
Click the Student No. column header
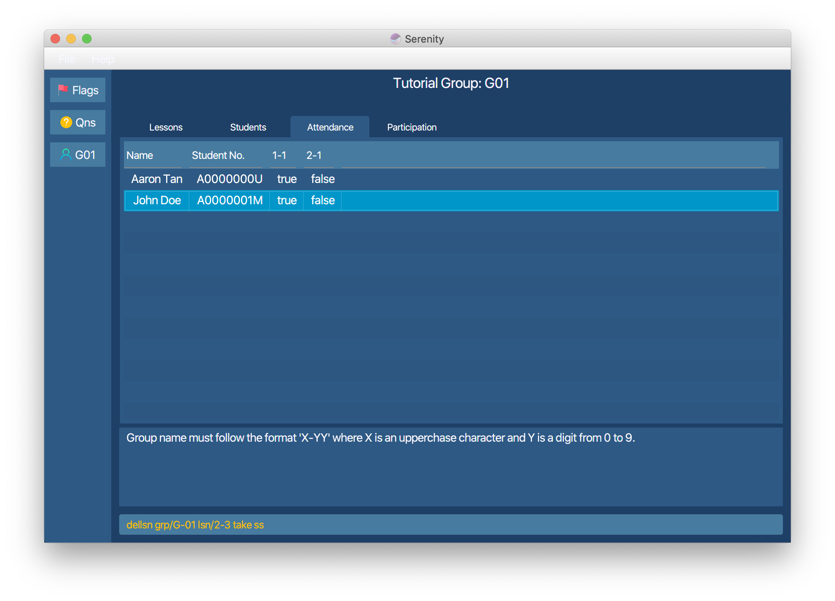click(x=218, y=155)
